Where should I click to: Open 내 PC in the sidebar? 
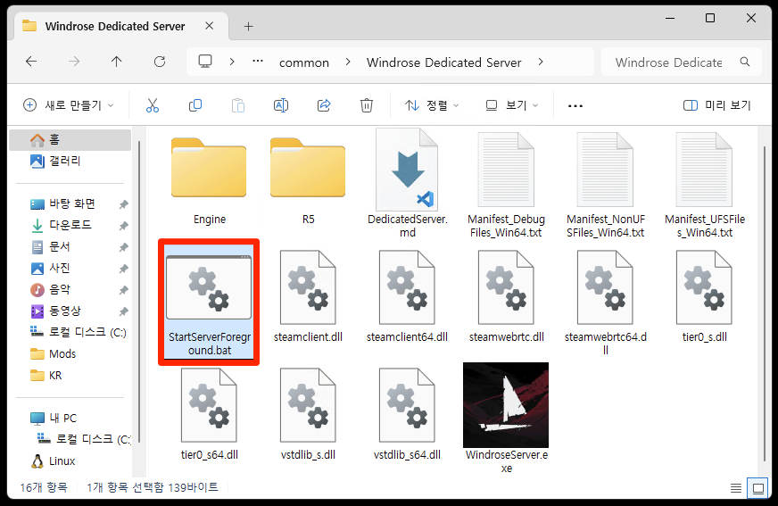pyautogui.click(x=70, y=419)
